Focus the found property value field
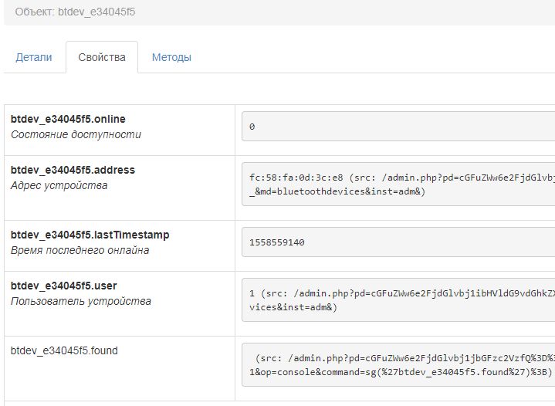Screen dimensions: 555x406 pyautogui.click(x=398, y=364)
